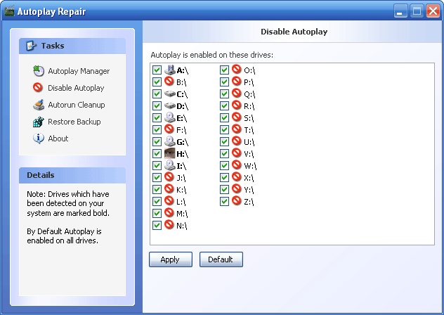Viewport: 444px width, 315px height.
Task: Uncheck the K:\ drive checkbox
Action: click(157, 189)
